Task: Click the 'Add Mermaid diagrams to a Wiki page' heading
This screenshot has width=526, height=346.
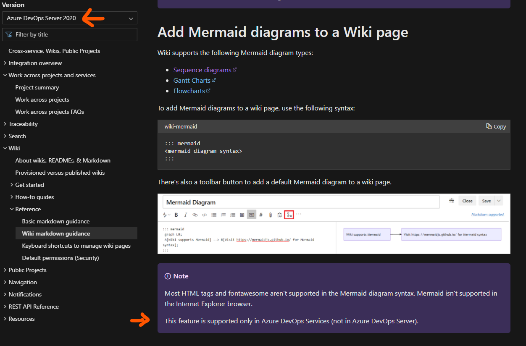Action: (x=283, y=32)
